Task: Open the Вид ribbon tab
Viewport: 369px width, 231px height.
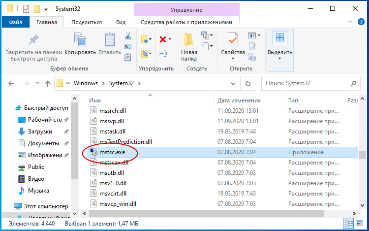Action: coord(121,22)
